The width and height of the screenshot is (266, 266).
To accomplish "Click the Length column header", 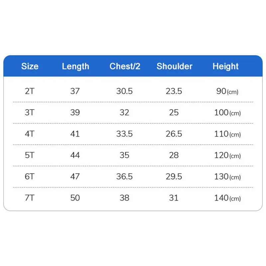I will [75, 66].
